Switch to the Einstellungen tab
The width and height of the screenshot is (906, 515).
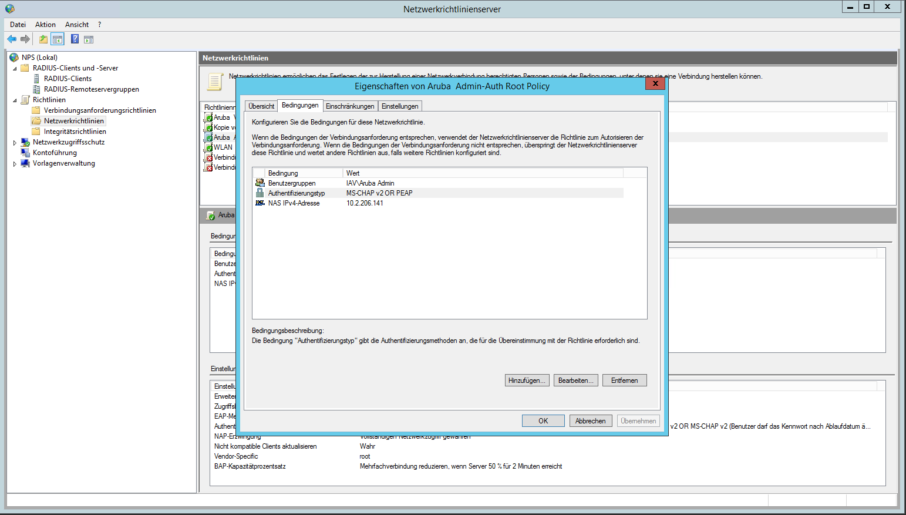click(x=400, y=106)
